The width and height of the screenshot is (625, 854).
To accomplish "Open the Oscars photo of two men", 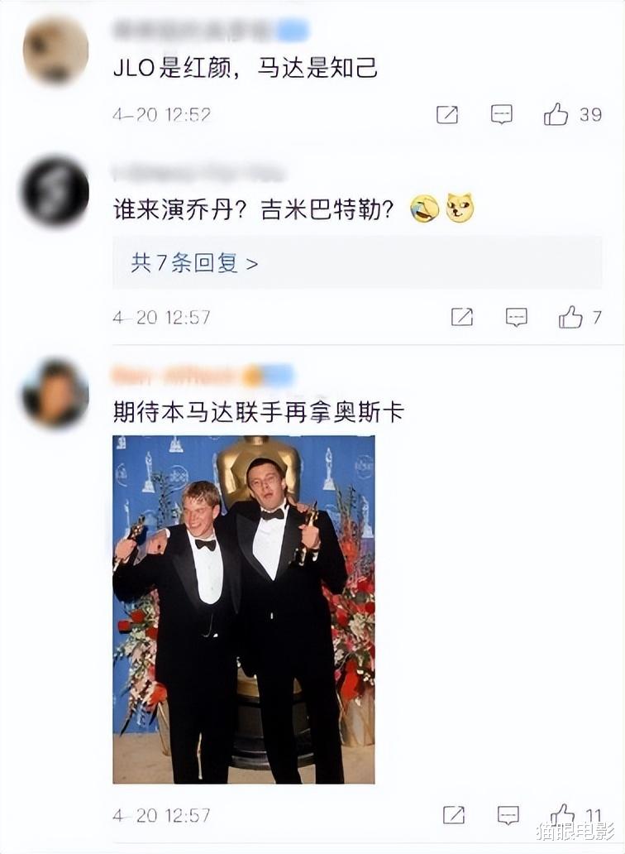I will click(x=244, y=609).
